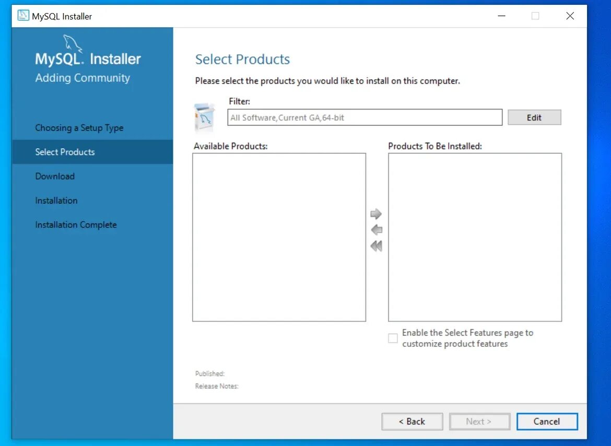Click the Release Notes label text
The width and height of the screenshot is (611, 446).
click(217, 386)
